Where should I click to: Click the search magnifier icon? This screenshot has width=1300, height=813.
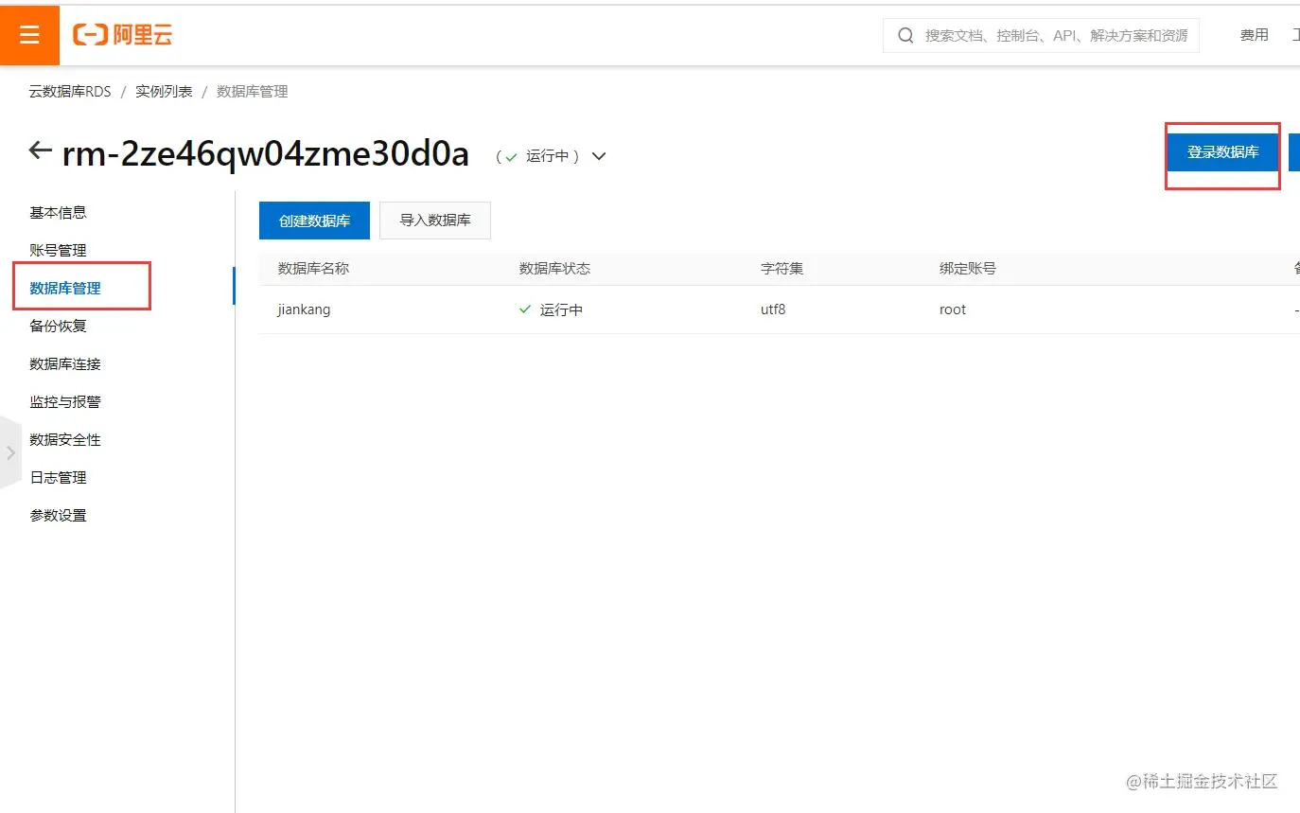(905, 35)
